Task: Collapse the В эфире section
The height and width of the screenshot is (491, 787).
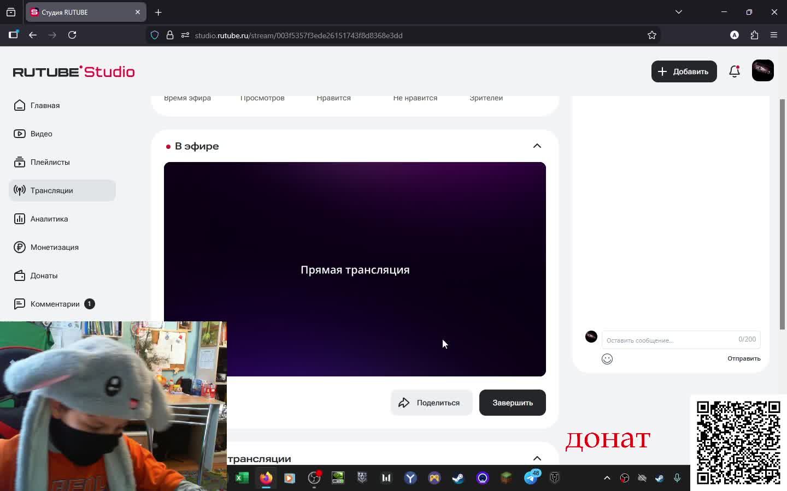Action: tap(537, 146)
